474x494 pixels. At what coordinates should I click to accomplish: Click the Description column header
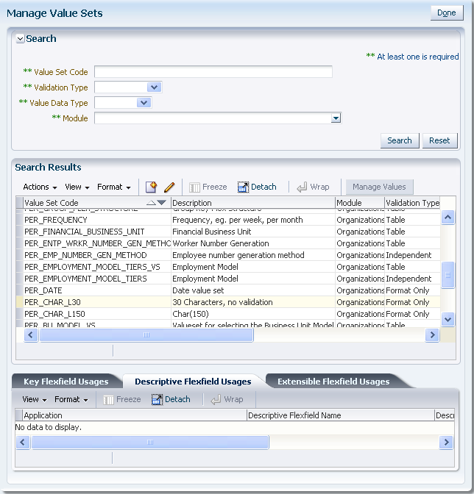[x=253, y=203]
